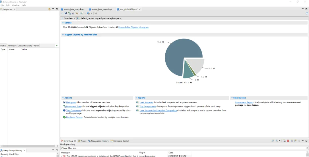Click the type filter text field

pos(184,148)
